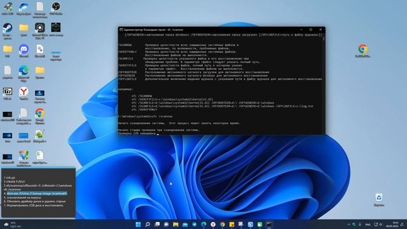Select the Google Chrome icon in left icon columns

(x=39, y=116)
